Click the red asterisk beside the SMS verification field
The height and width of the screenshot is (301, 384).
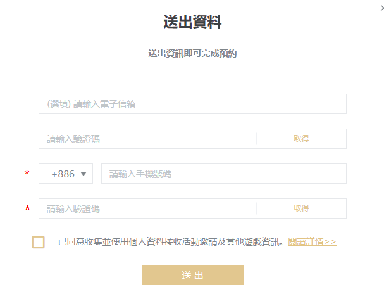point(27,208)
